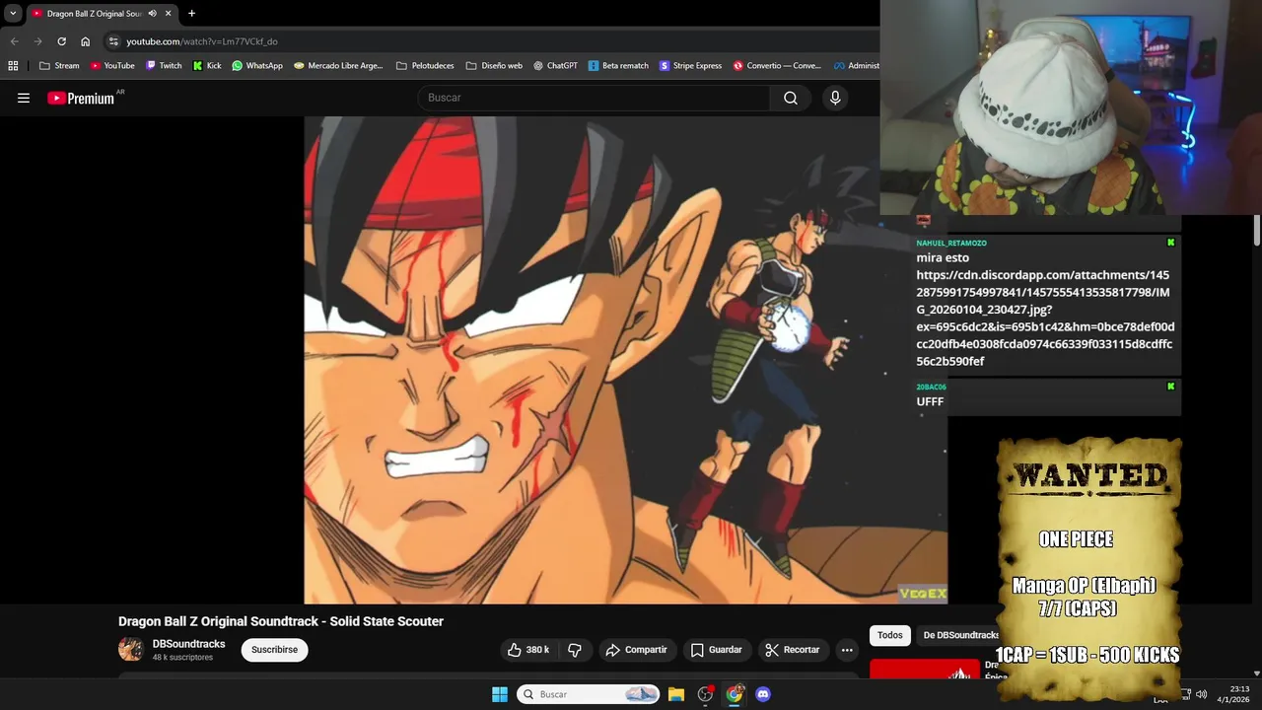The width and height of the screenshot is (1262, 710).
Task: Go back with the browser back arrow
Action: point(14,41)
